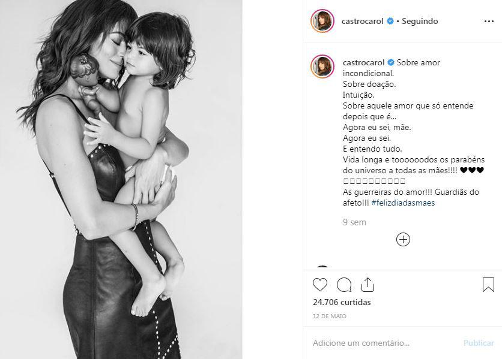The width and height of the screenshot is (502, 359).
Task: View the 24.706 curtidas likes list
Action: click(342, 302)
